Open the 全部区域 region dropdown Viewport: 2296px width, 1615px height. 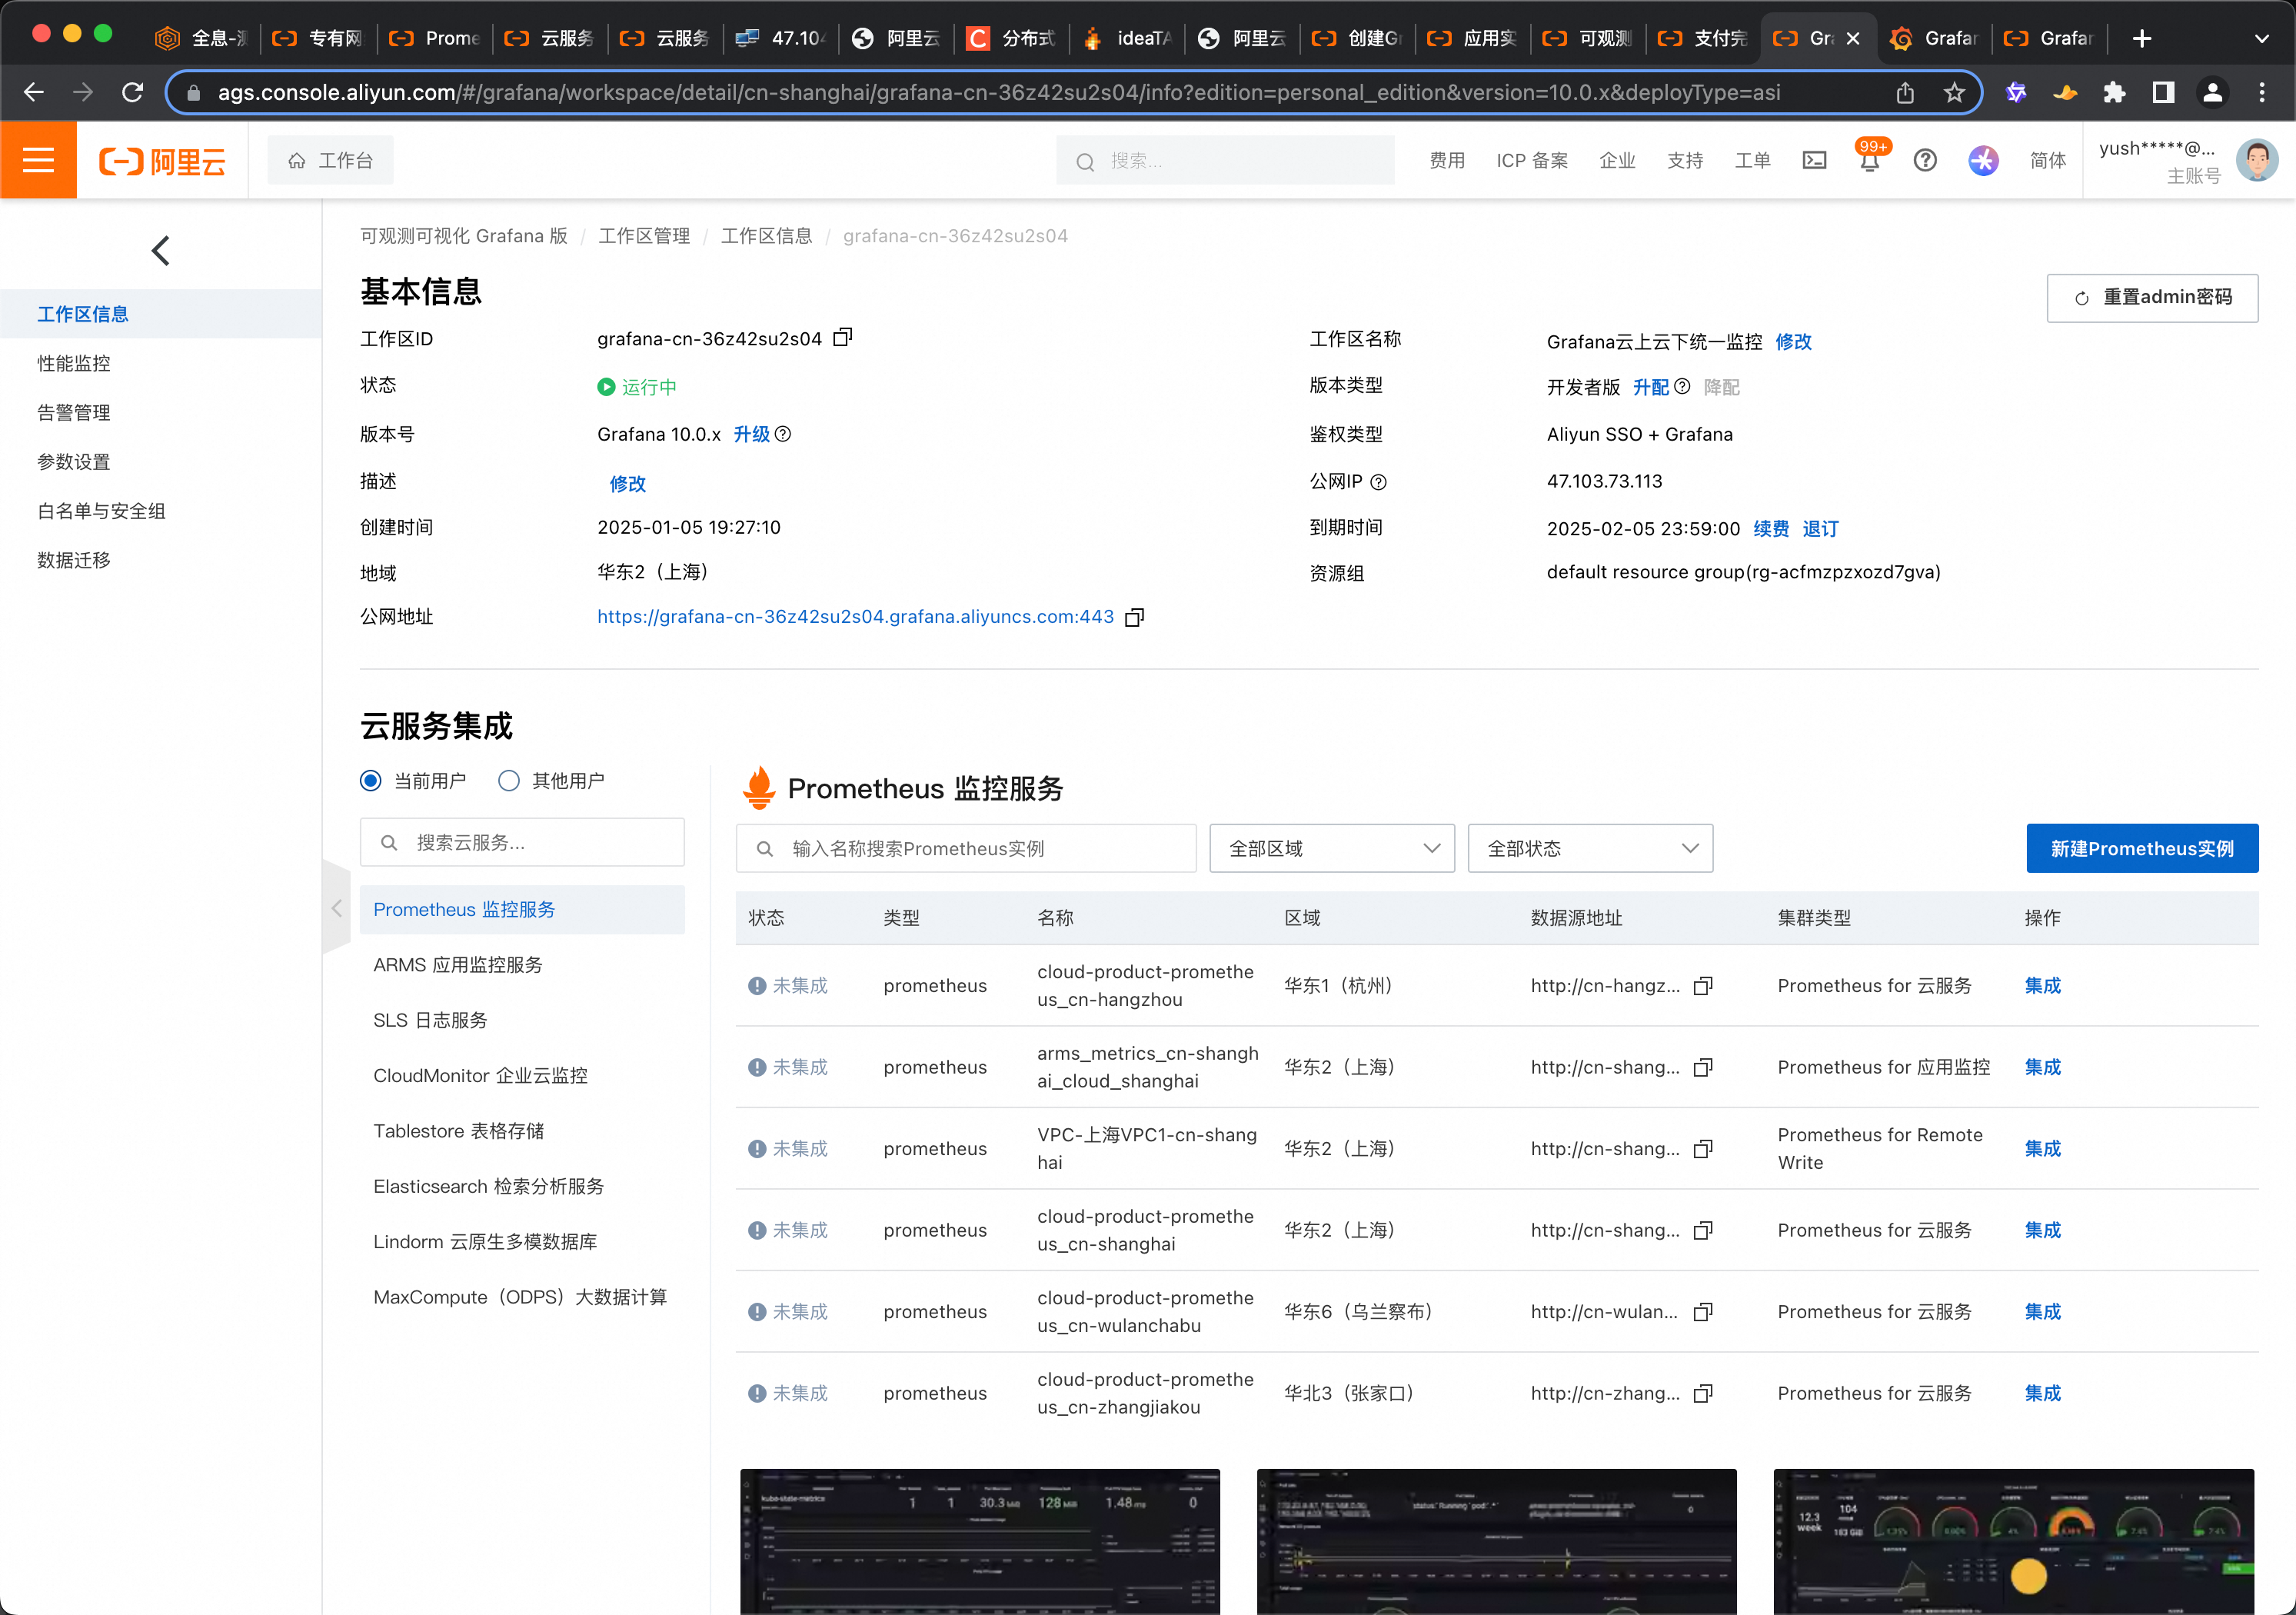pyautogui.click(x=1331, y=849)
